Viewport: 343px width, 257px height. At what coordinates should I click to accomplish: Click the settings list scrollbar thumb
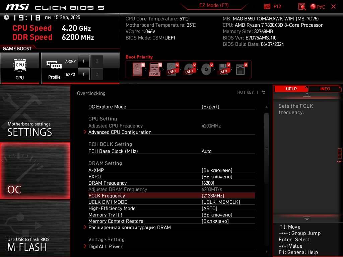pyautogui.click(x=266, y=148)
